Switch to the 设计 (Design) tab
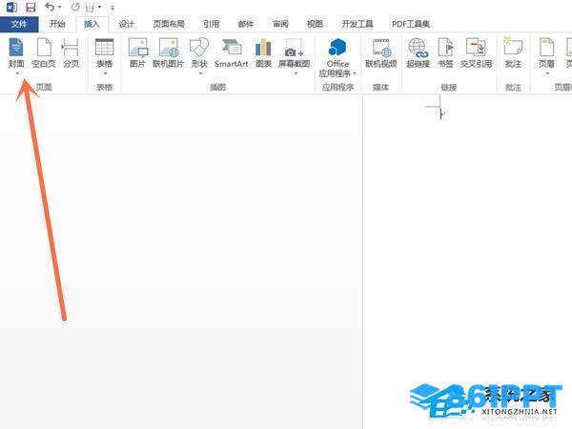The image size is (572, 429). point(126,24)
